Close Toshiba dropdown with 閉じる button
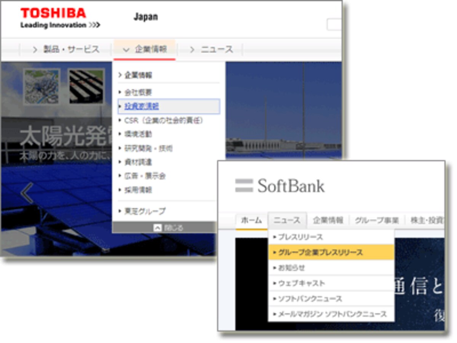The image size is (457, 343). click(168, 228)
